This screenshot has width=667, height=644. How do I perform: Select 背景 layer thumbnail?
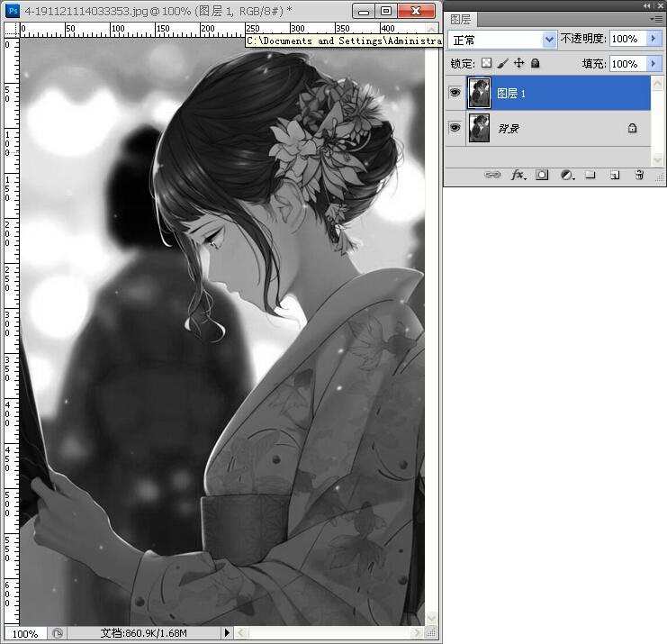pos(479,128)
